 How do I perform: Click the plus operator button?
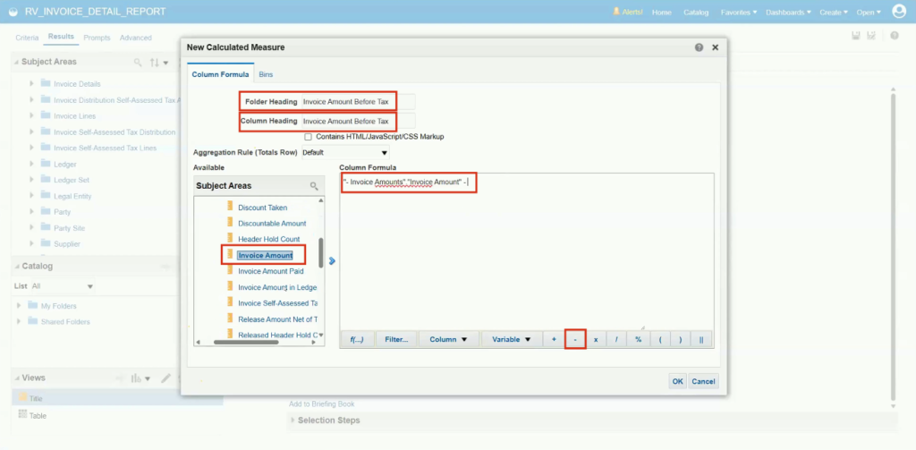pyautogui.click(x=553, y=339)
